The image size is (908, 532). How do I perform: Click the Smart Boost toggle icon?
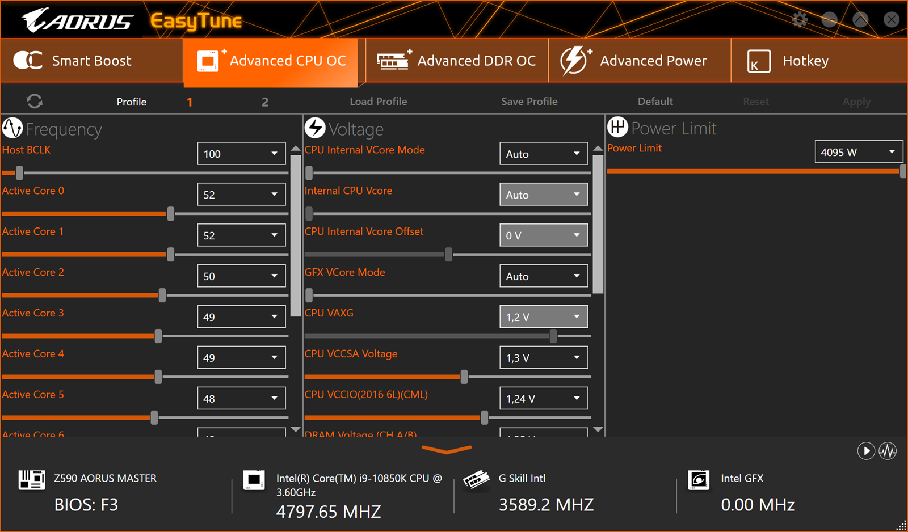tap(28, 60)
